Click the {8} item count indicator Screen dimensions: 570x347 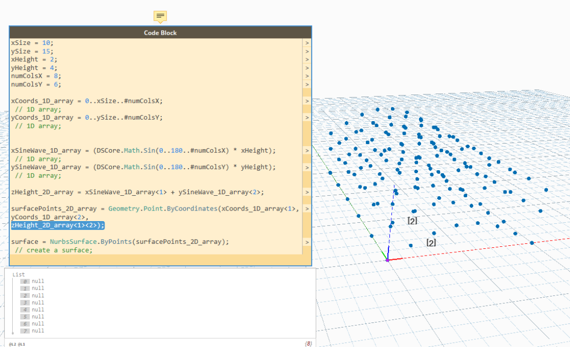(x=308, y=344)
